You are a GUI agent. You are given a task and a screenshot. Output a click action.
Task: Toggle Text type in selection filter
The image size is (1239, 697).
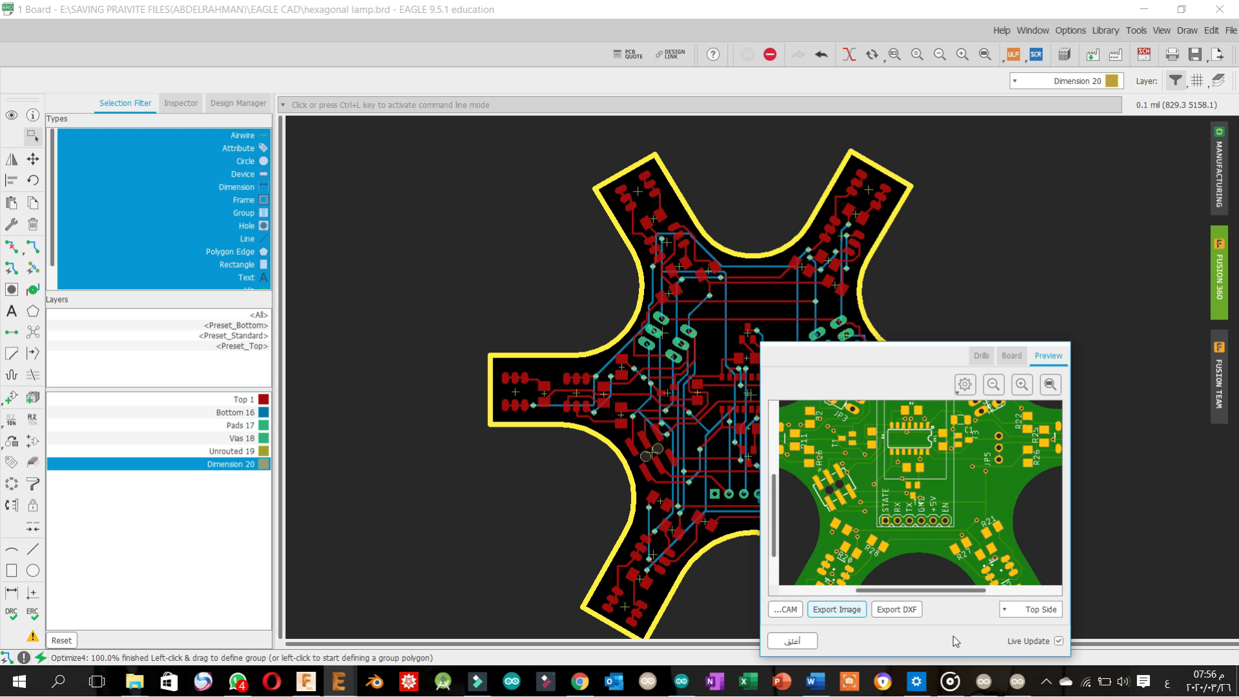pos(163,278)
